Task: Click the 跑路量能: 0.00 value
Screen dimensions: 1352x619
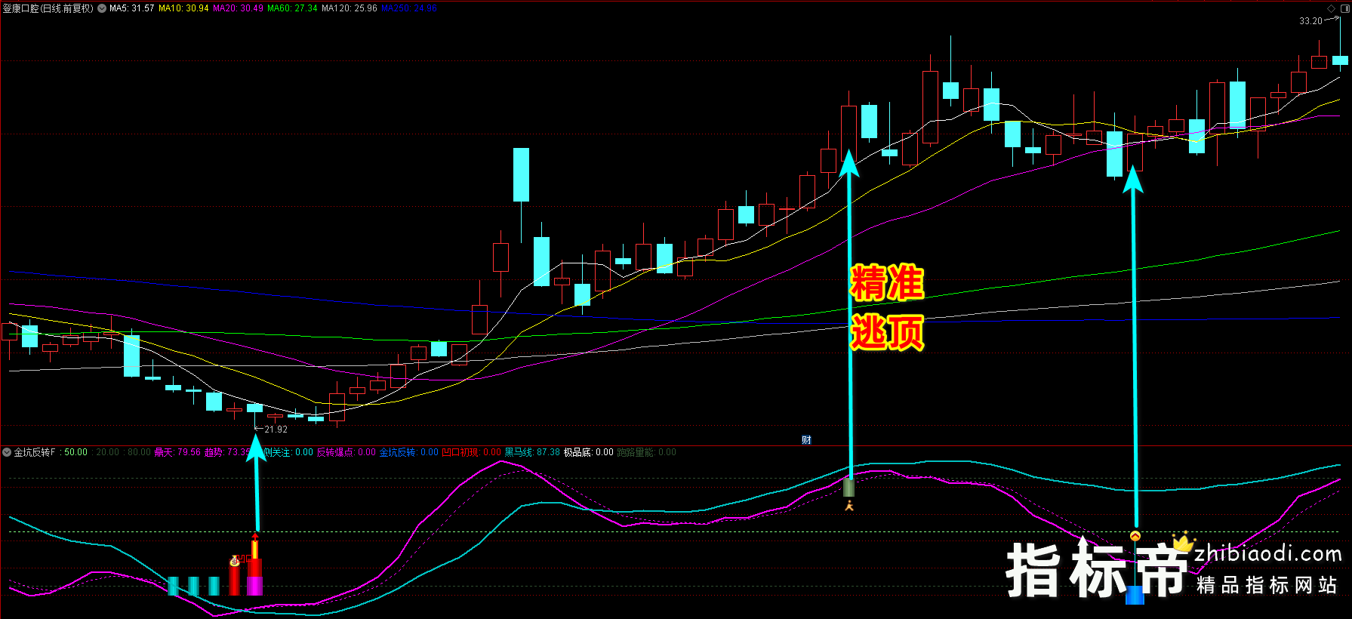Action: [x=647, y=452]
